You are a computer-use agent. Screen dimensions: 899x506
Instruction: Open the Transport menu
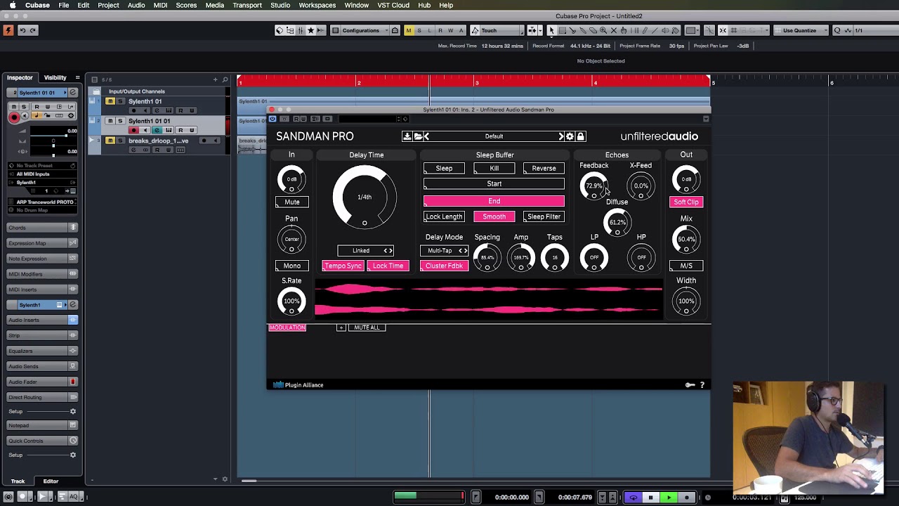[x=247, y=5]
